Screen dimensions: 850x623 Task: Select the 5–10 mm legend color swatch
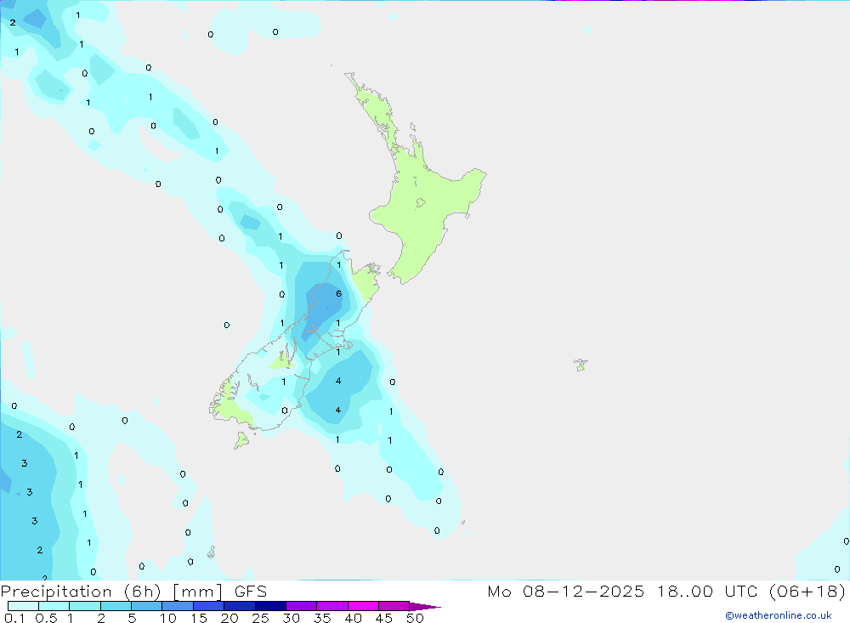click(147, 606)
